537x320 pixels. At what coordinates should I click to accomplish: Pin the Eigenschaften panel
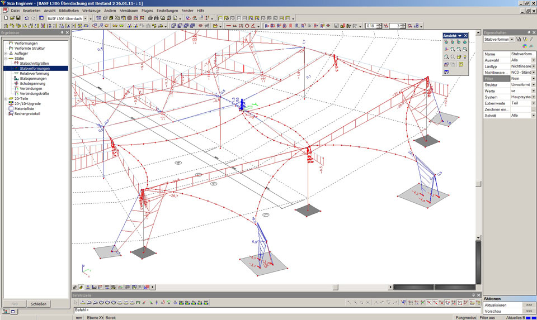529,32
